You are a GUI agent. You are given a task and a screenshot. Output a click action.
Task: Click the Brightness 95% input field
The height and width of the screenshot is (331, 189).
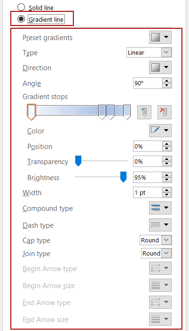148,177
